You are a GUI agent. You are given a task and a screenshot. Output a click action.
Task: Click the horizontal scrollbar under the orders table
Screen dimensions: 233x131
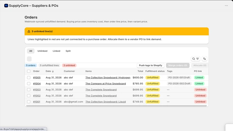coord(116,106)
